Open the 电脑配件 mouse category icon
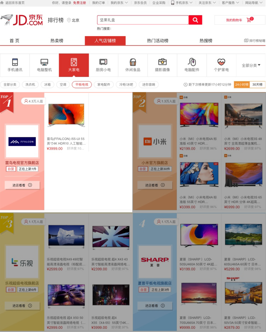The height and width of the screenshot is (332, 266). [x=192, y=62]
